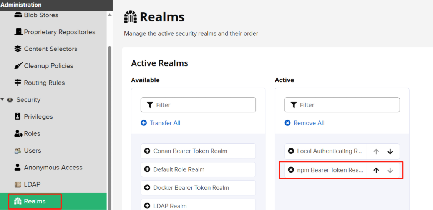
Task: Focus the Active realms Filter field
Action: point(342,105)
